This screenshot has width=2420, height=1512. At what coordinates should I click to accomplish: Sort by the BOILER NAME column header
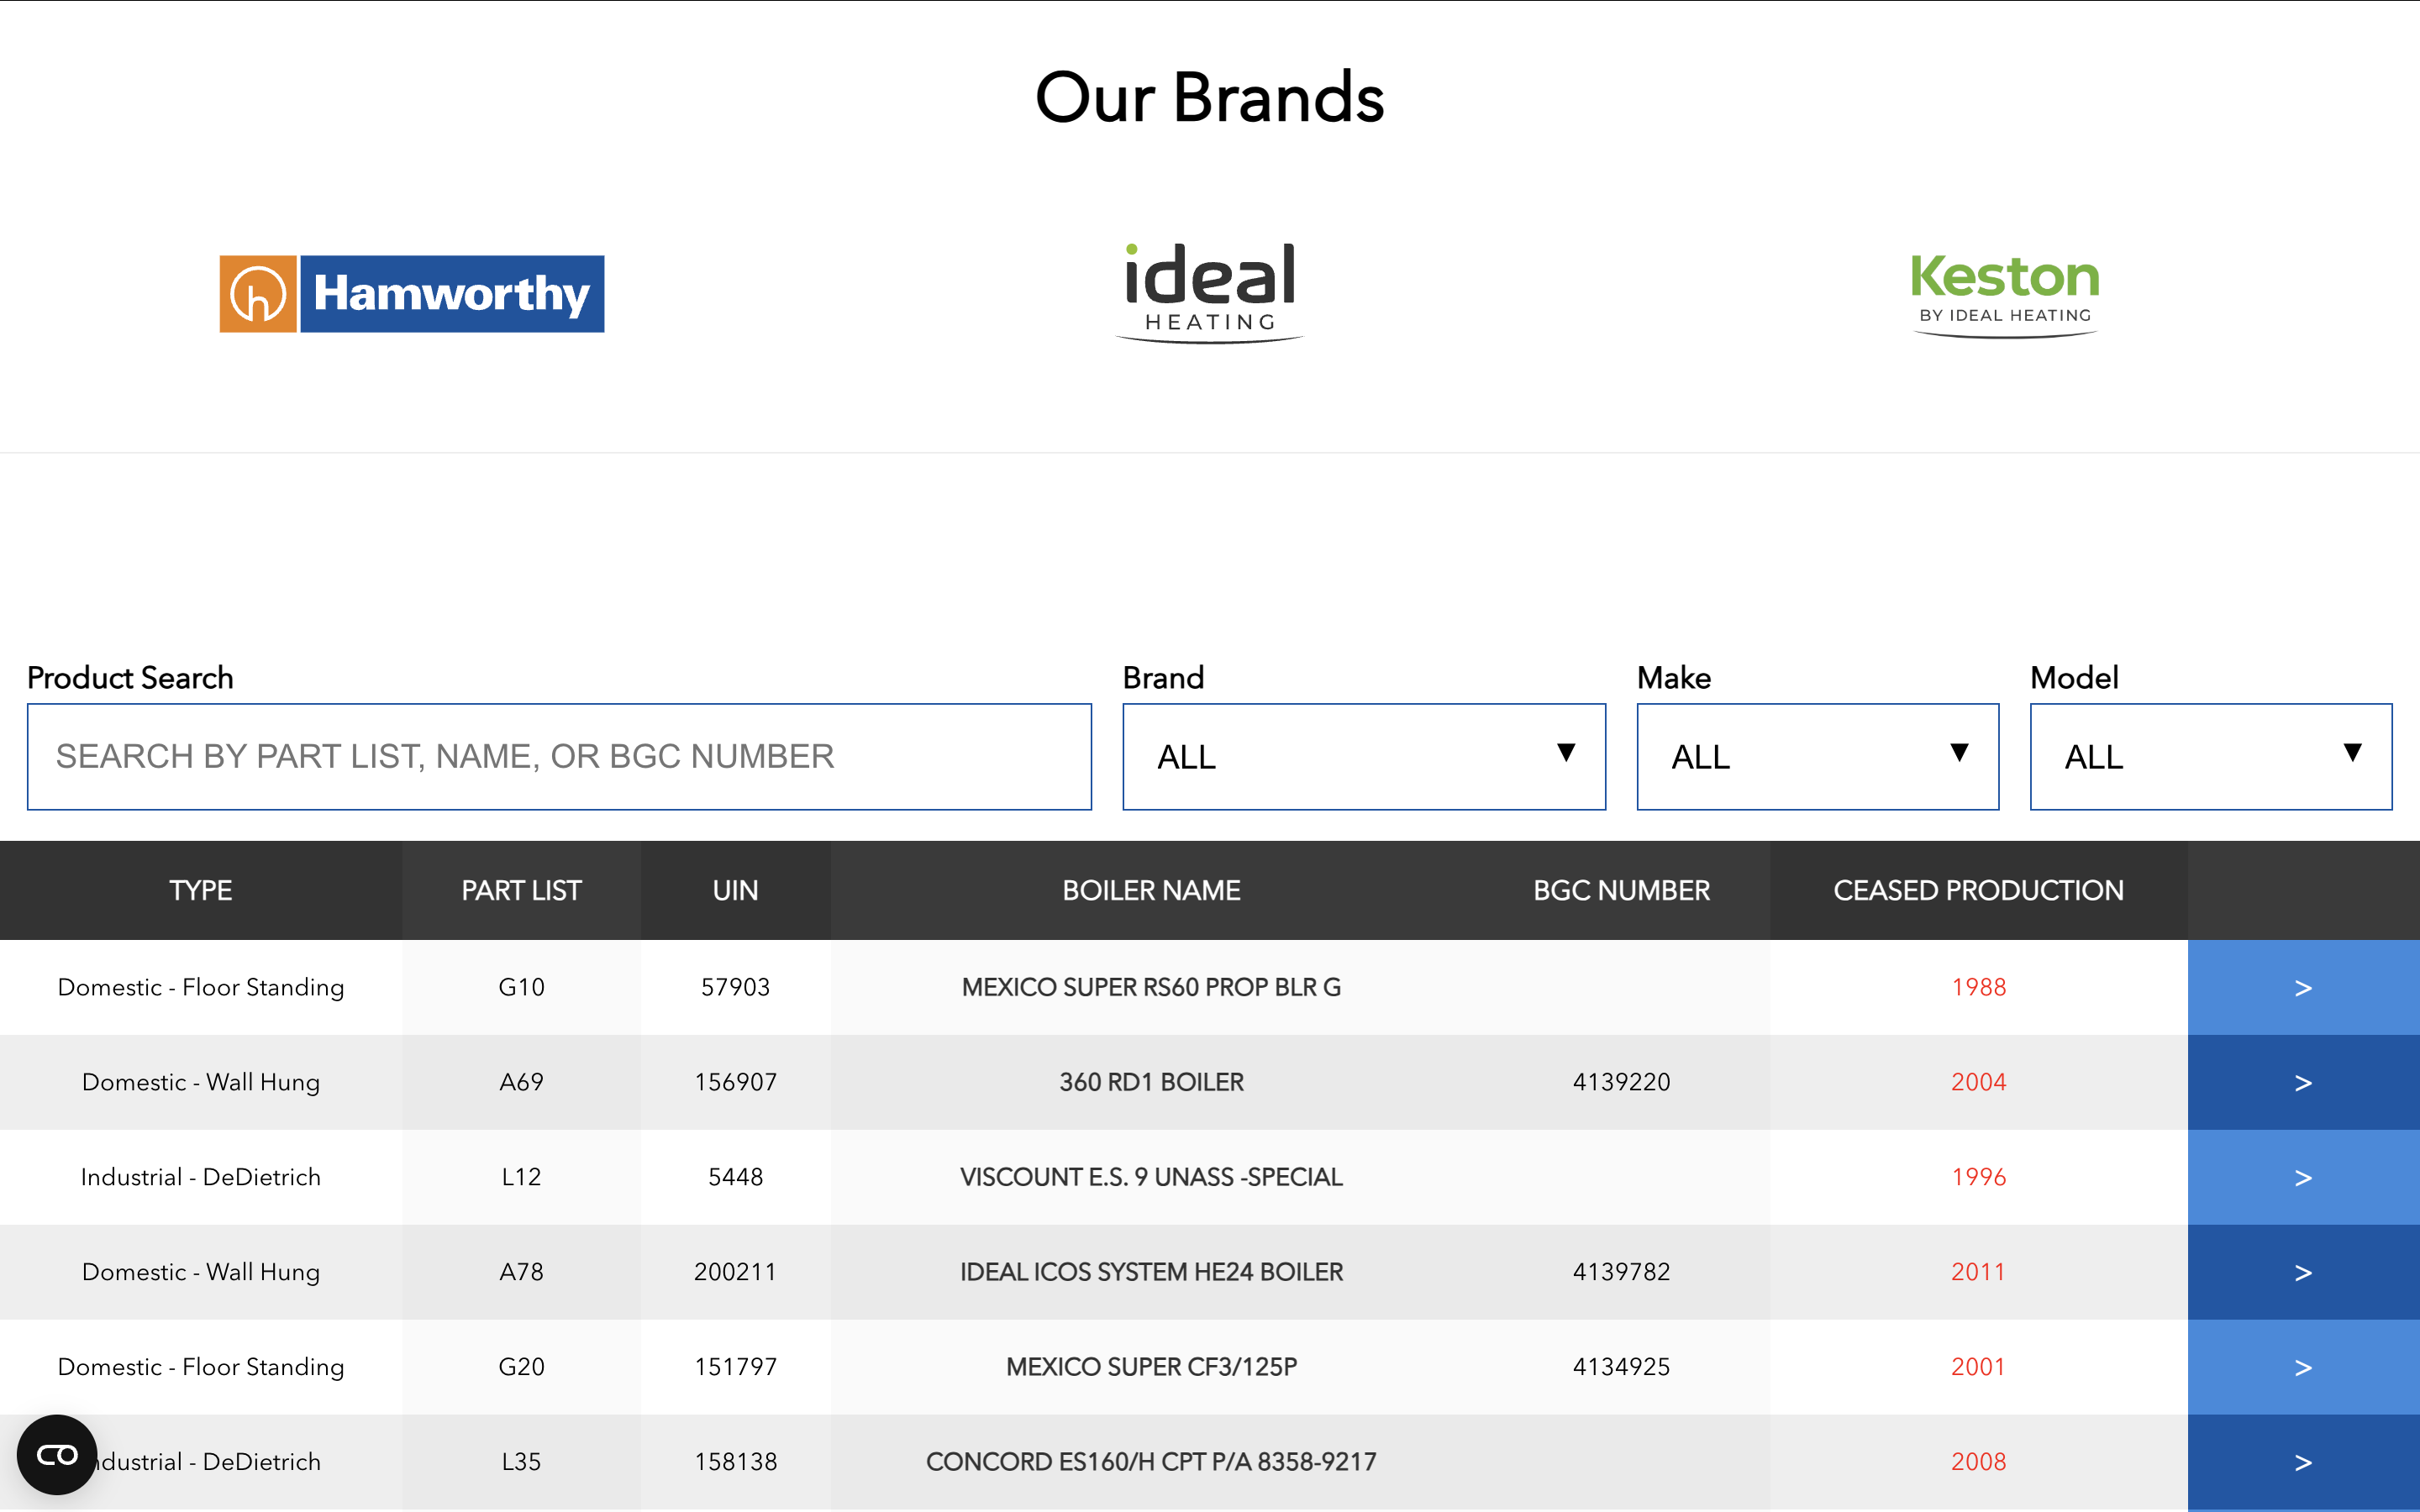1151,890
